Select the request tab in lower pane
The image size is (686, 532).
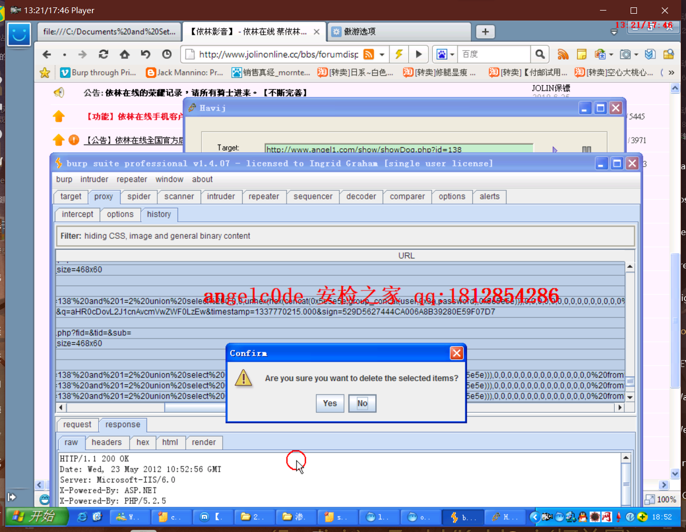click(x=77, y=425)
